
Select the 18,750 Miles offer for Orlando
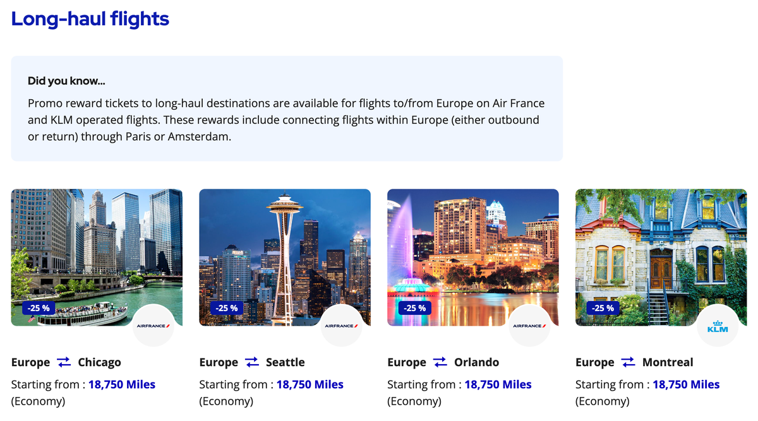[x=498, y=384]
